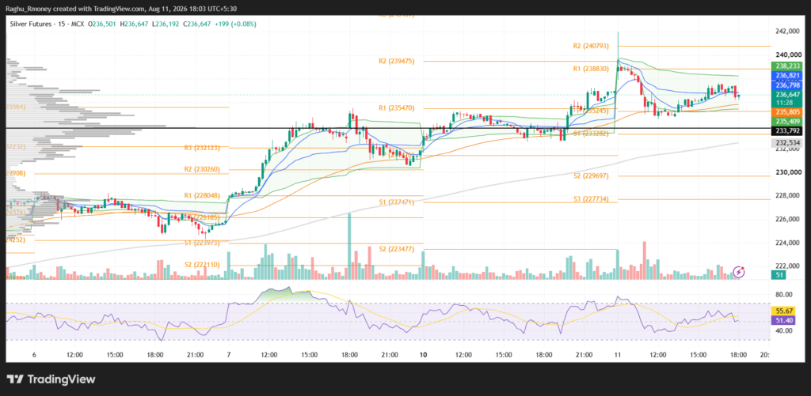Click the date label 10 on time axis
Viewport: 811px width, 396px height.
pyautogui.click(x=423, y=355)
